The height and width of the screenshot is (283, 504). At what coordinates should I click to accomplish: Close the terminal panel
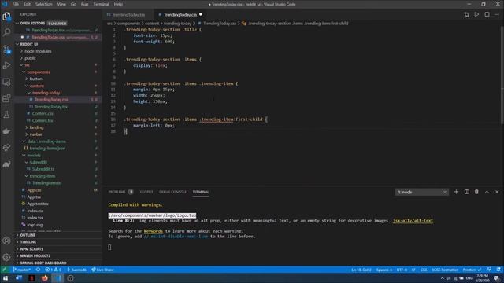[x=497, y=192]
